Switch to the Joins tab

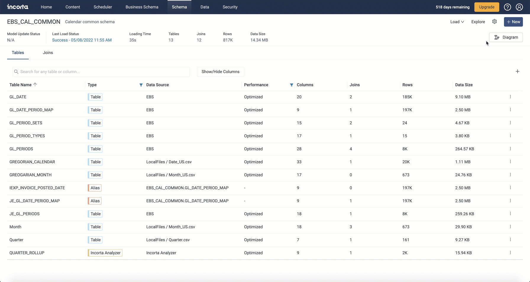(x=48, y=53)
